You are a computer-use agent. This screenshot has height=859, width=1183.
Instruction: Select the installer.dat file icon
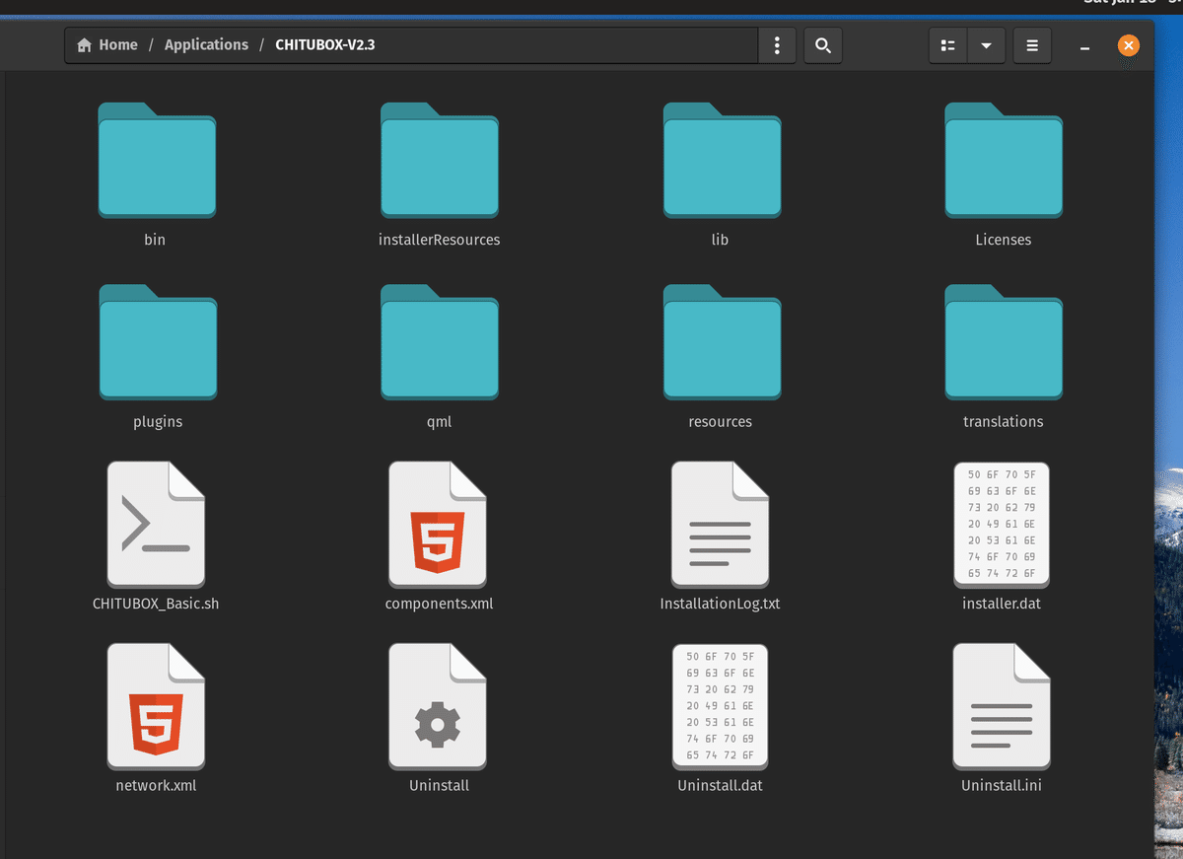click(x=1002, y=524)
